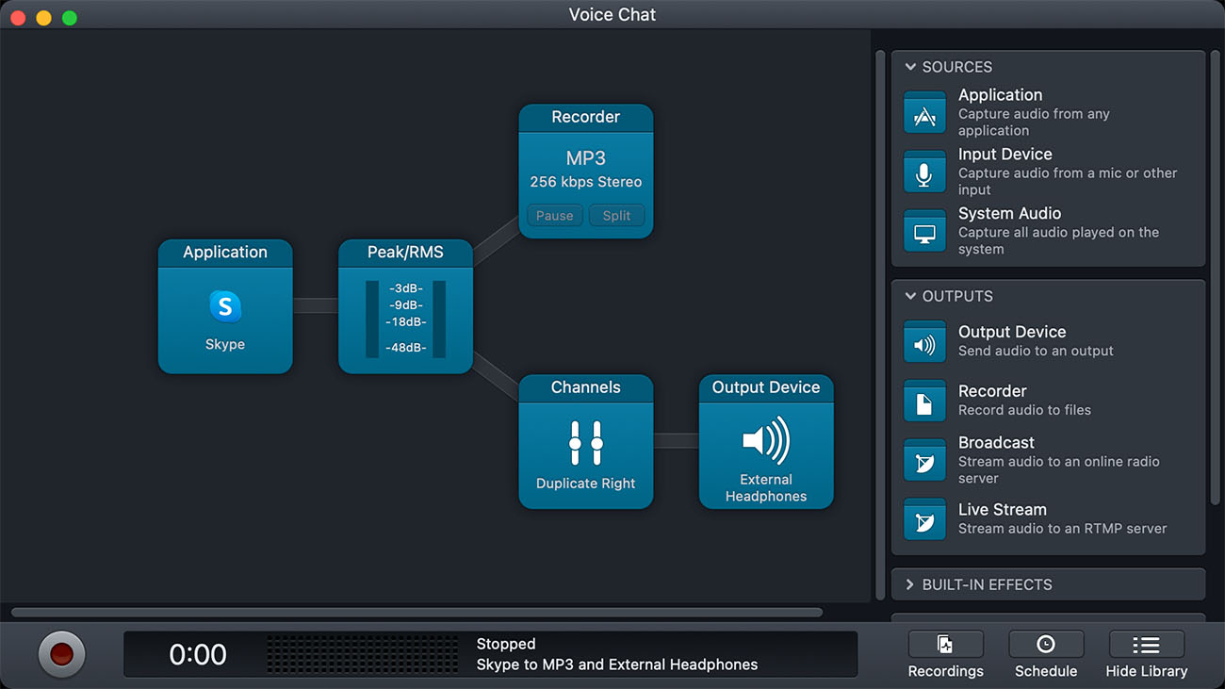Click the Recorder file icon in library
This screenshot has height=689, width=1225.
point(924,402)
